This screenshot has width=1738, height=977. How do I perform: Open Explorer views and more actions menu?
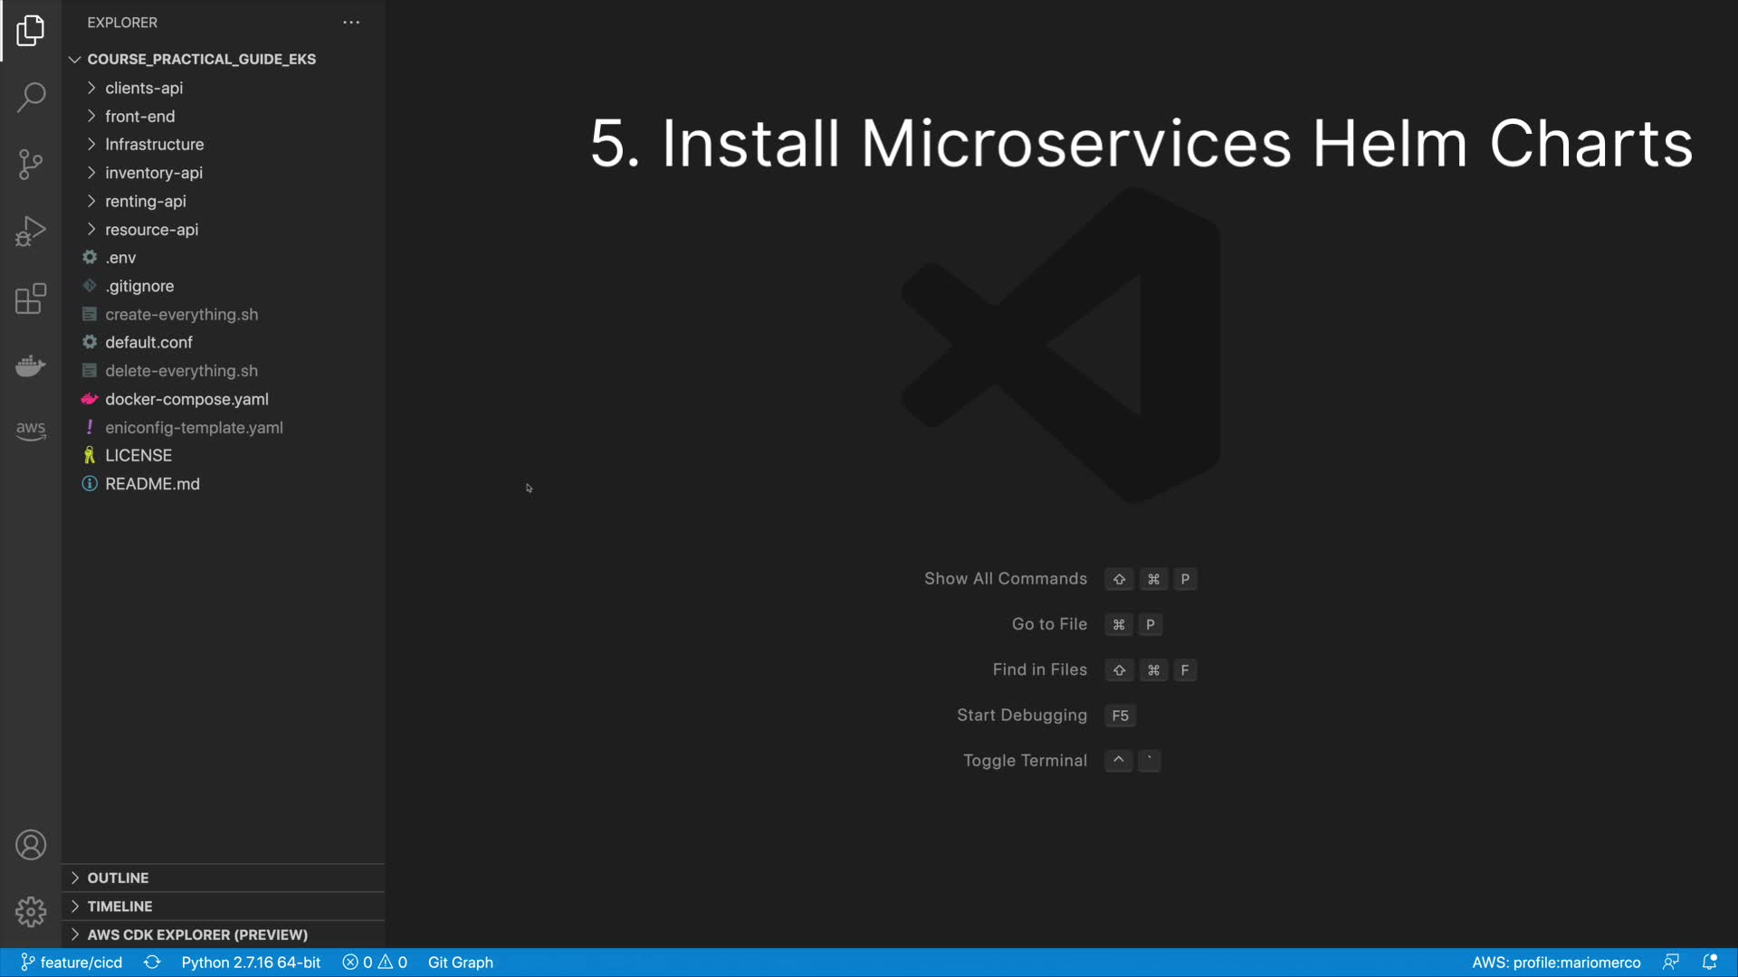pos(351,23)
